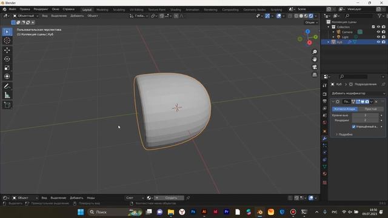This screenshot has height=218, width=388.
Task: Activate the Rotate tool
Action: [7, 59]
